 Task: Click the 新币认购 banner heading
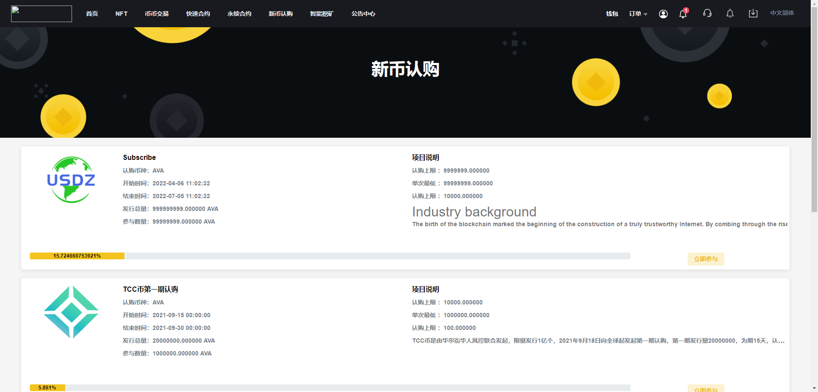tap(405, 69)
